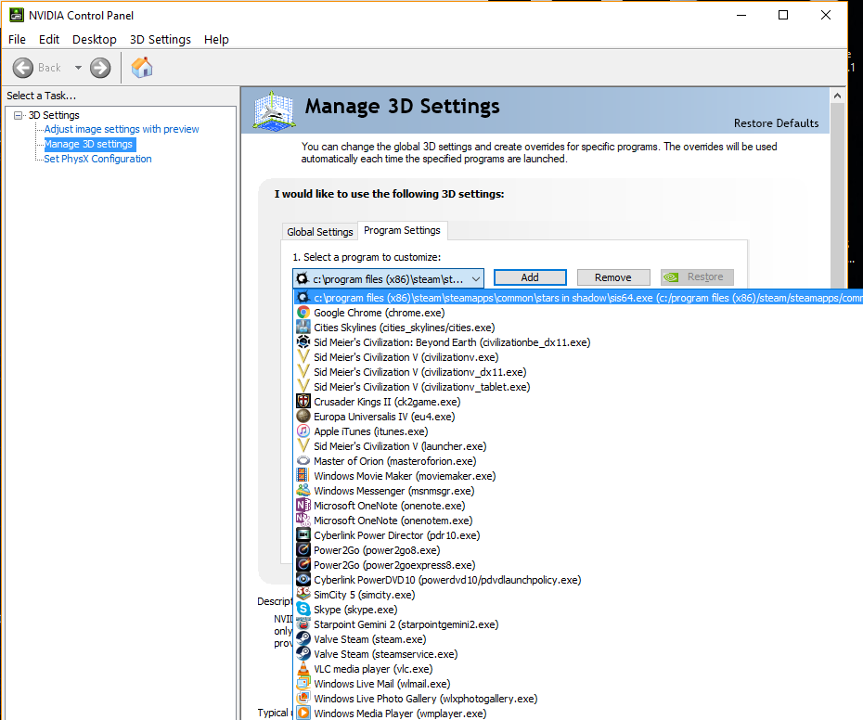This screenshot has height=720, width=863.
Task: Select the Program Settings tab
Action: [403, 230]
